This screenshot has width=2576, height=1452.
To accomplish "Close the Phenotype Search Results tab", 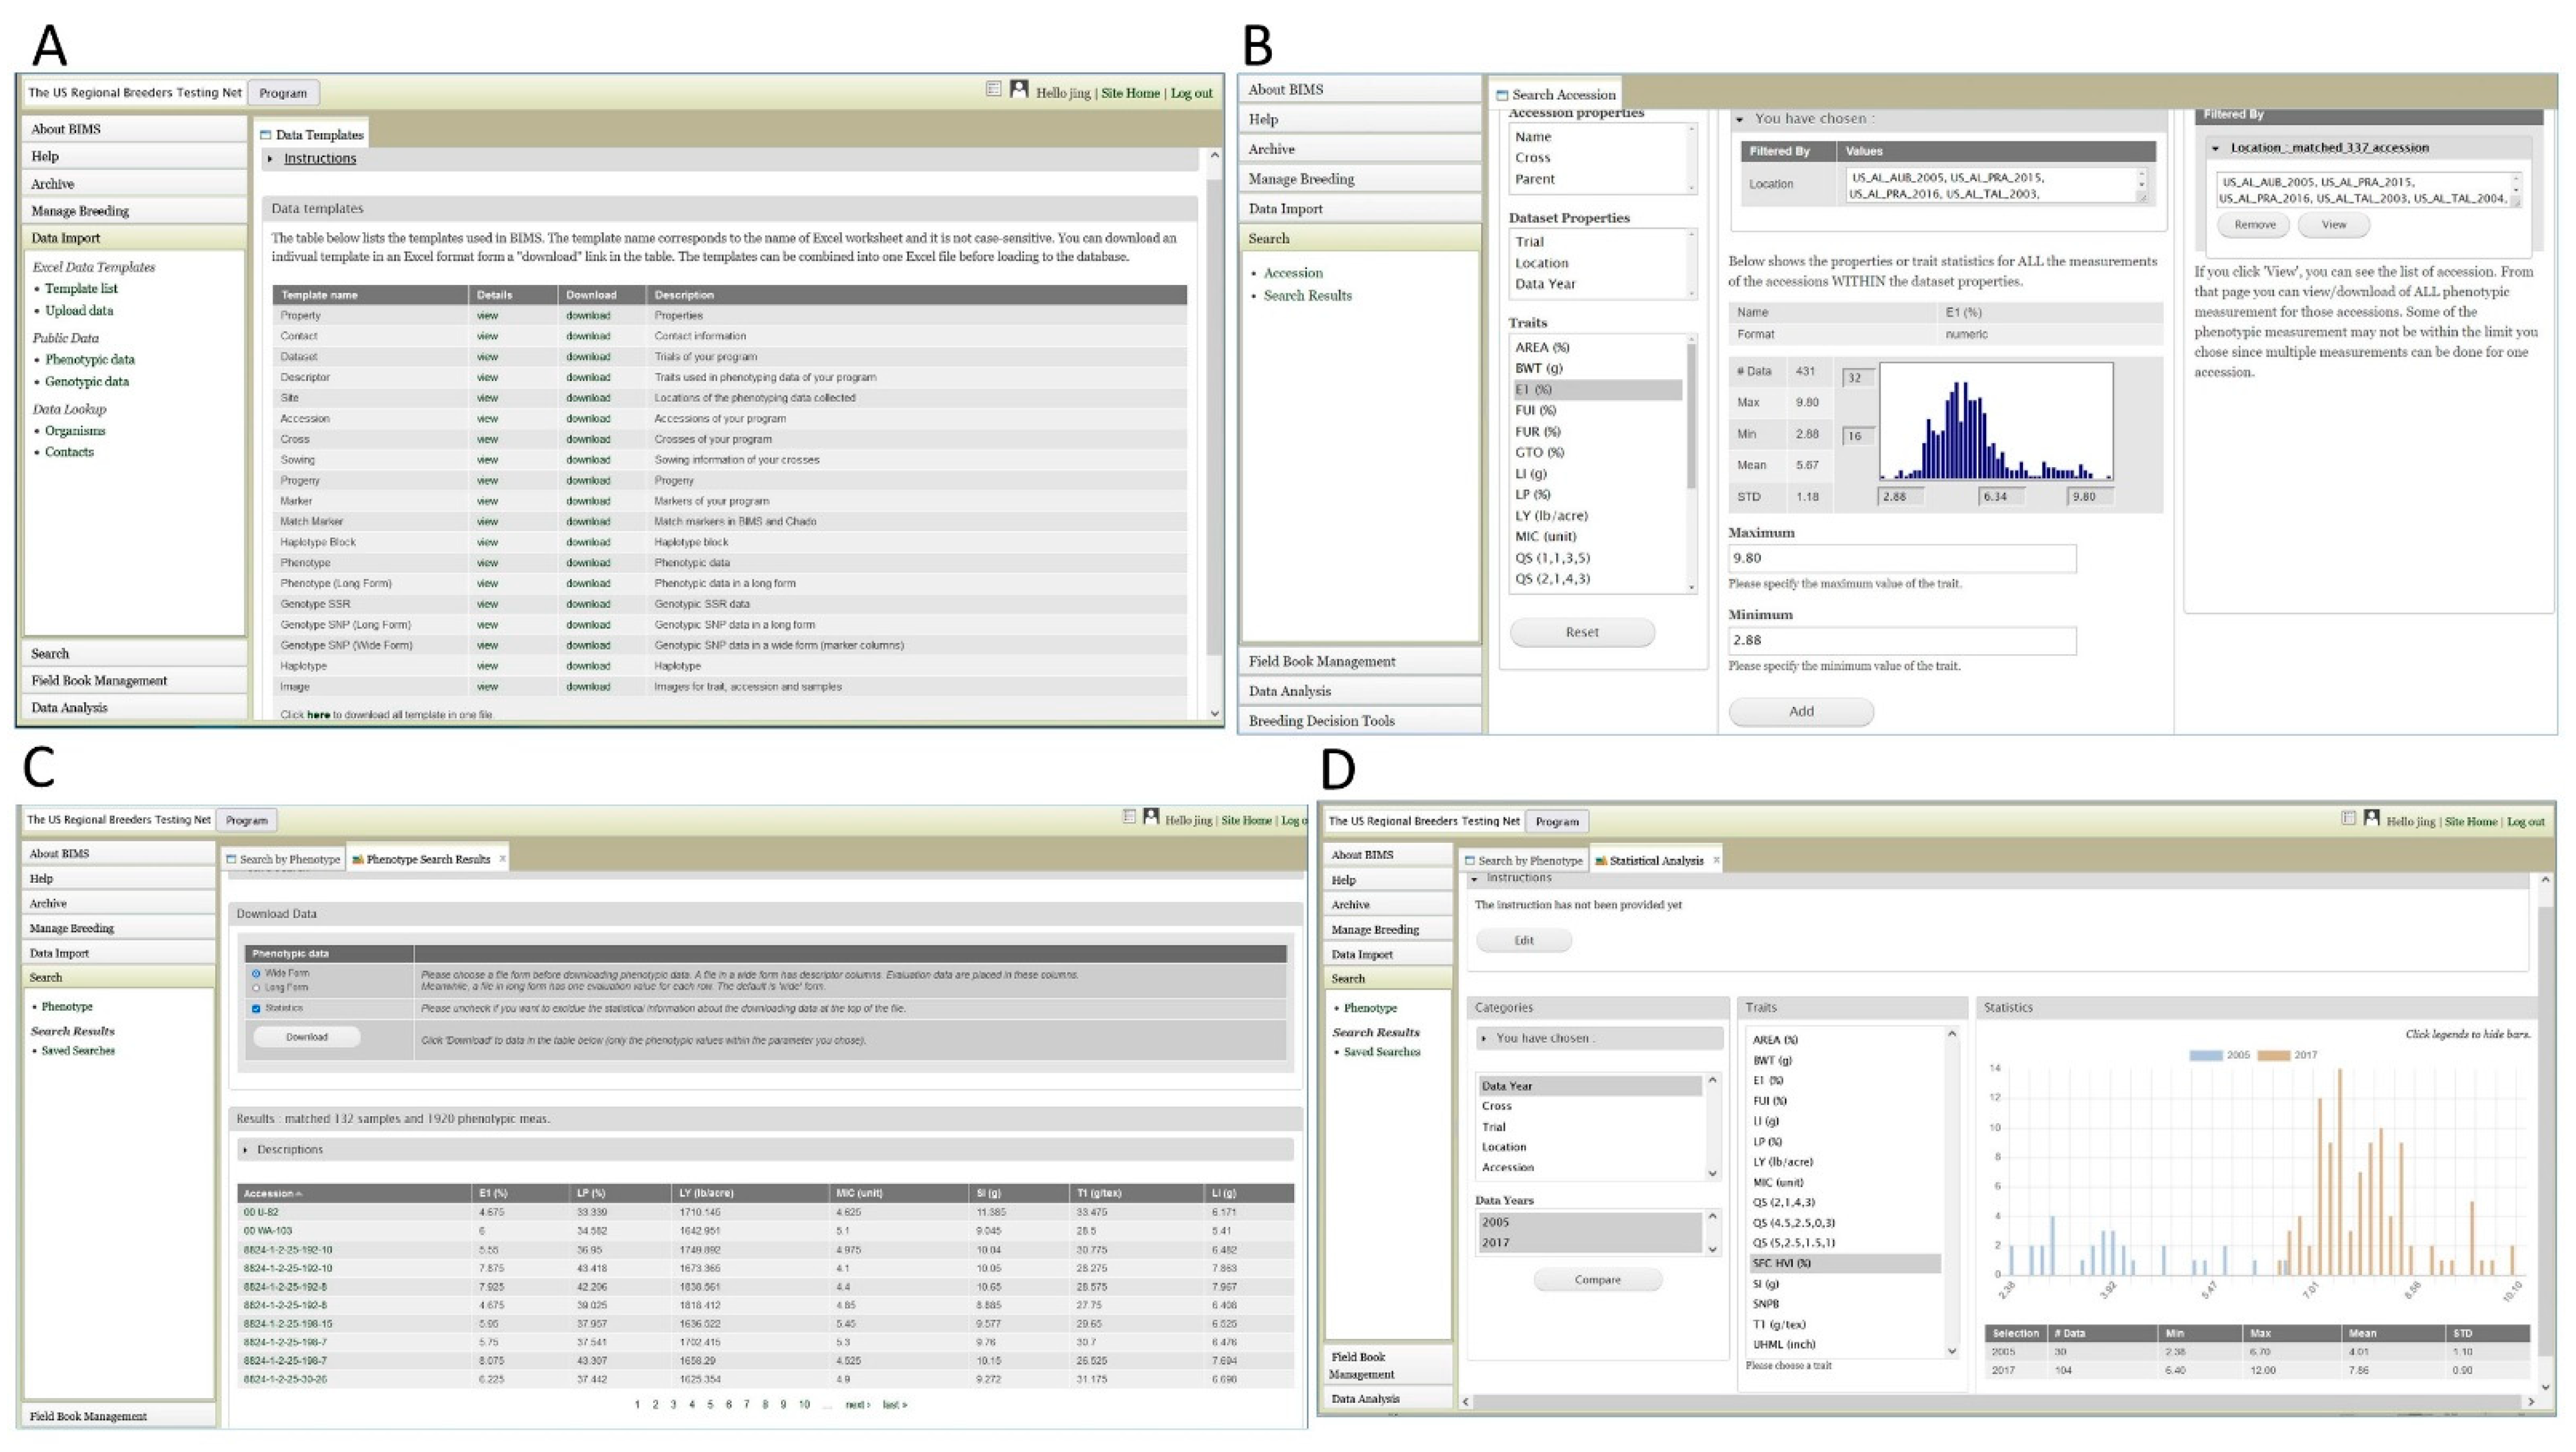I will 502,858.
